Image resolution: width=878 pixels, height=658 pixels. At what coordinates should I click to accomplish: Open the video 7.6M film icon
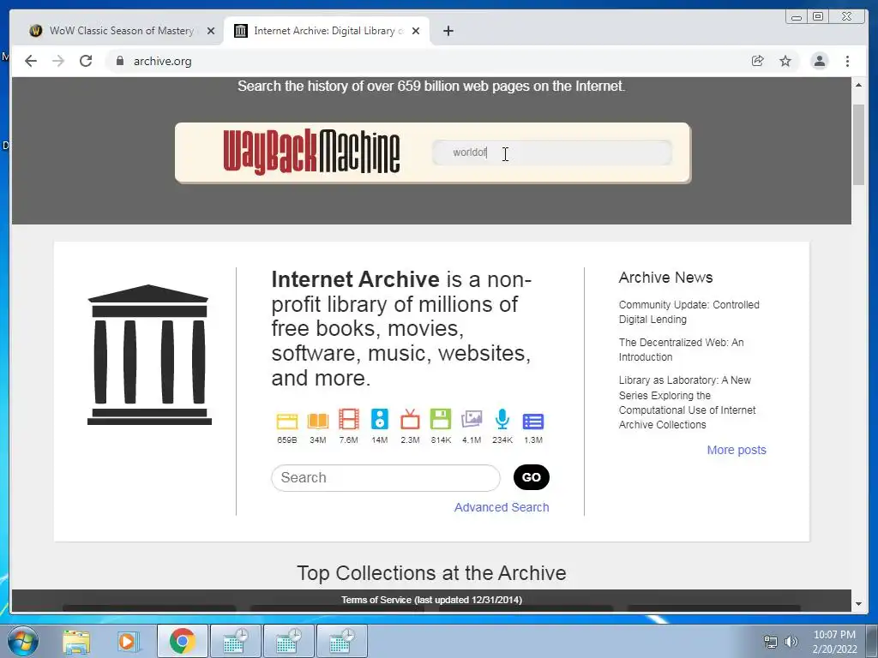[349, 419]
